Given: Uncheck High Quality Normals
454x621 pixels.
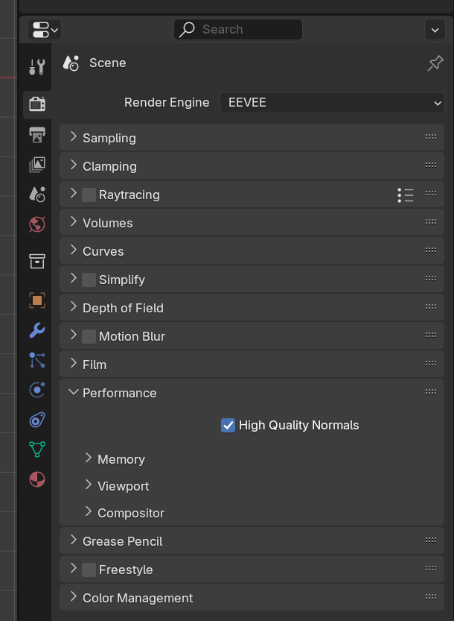Looking at the screenshot, I should pos(228,426).
